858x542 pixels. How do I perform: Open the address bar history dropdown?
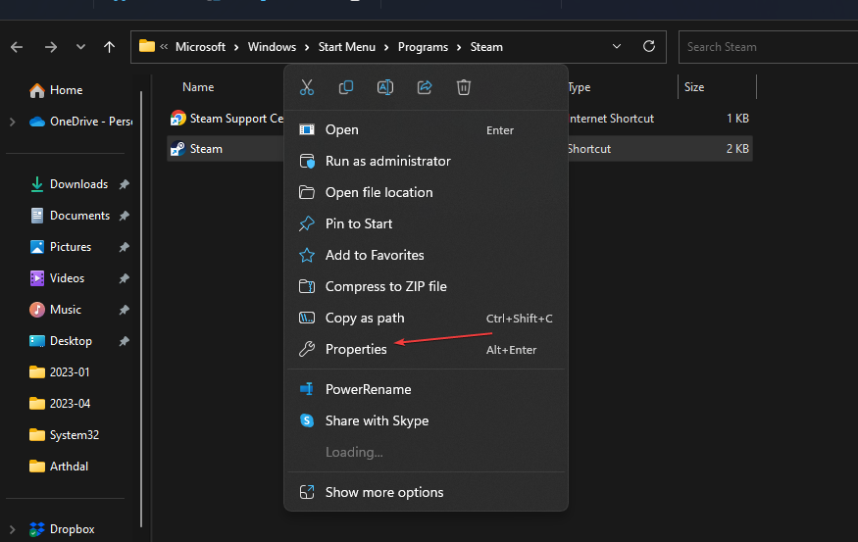tap(616, 47)
